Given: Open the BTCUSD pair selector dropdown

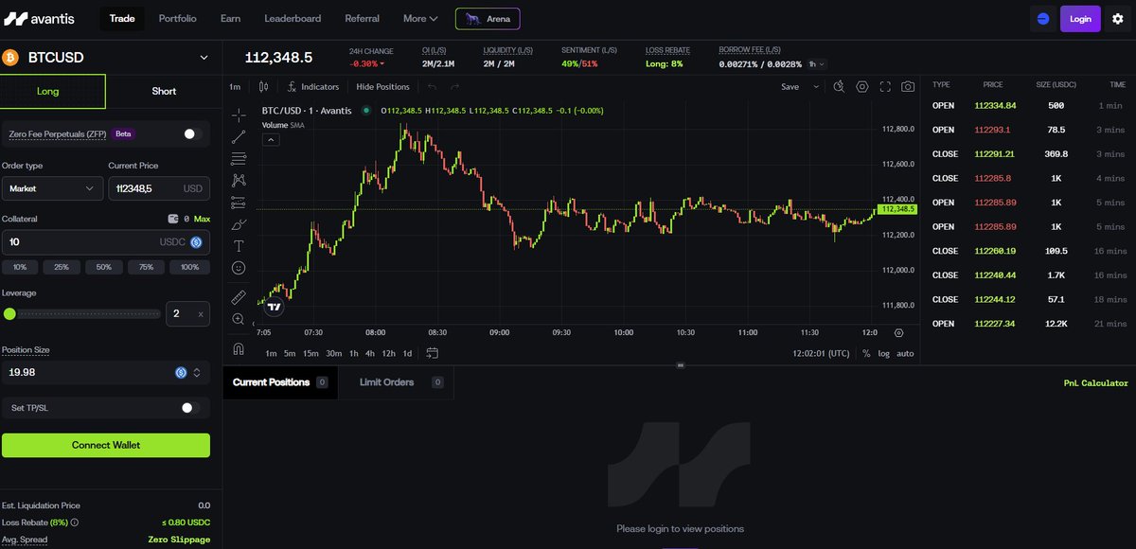Looking at the screenshot, I should [x=204, y=58].
